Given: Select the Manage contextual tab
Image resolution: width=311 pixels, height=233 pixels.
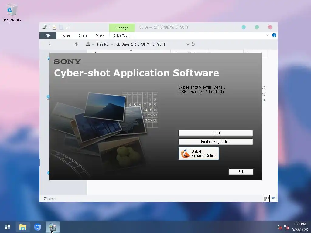Looking at the screenshot, I should click(122, 28).
